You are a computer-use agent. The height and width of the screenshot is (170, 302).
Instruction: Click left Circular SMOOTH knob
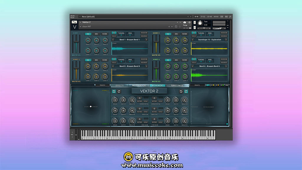click(132, 121)
